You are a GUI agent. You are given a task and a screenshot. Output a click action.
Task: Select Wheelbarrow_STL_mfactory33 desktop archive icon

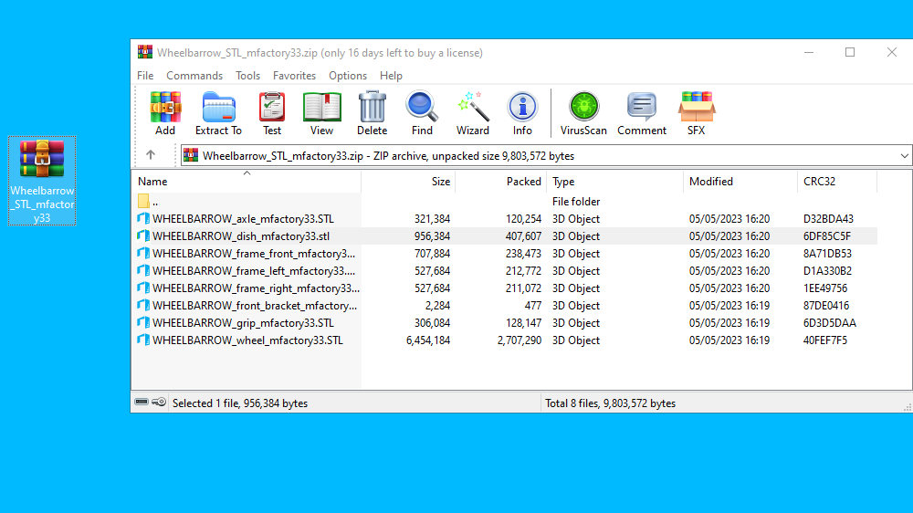42,181
